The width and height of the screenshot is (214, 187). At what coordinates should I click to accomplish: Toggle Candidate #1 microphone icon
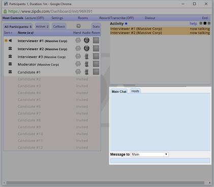coord(86,72)
